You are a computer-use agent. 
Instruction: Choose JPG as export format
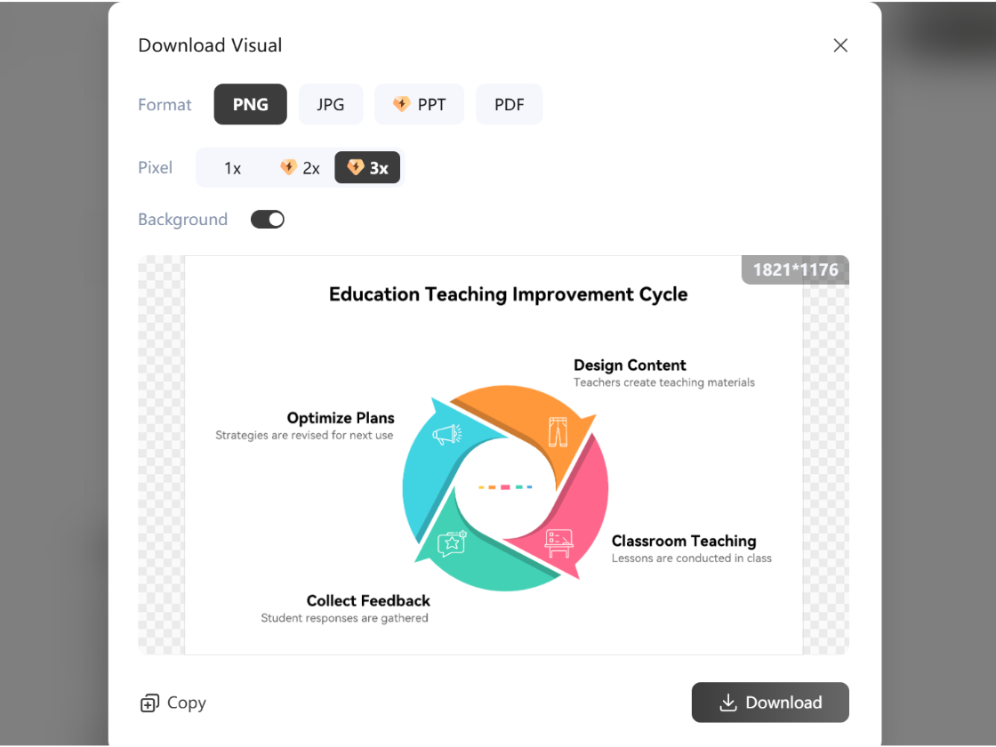click(x=331, y=104)
